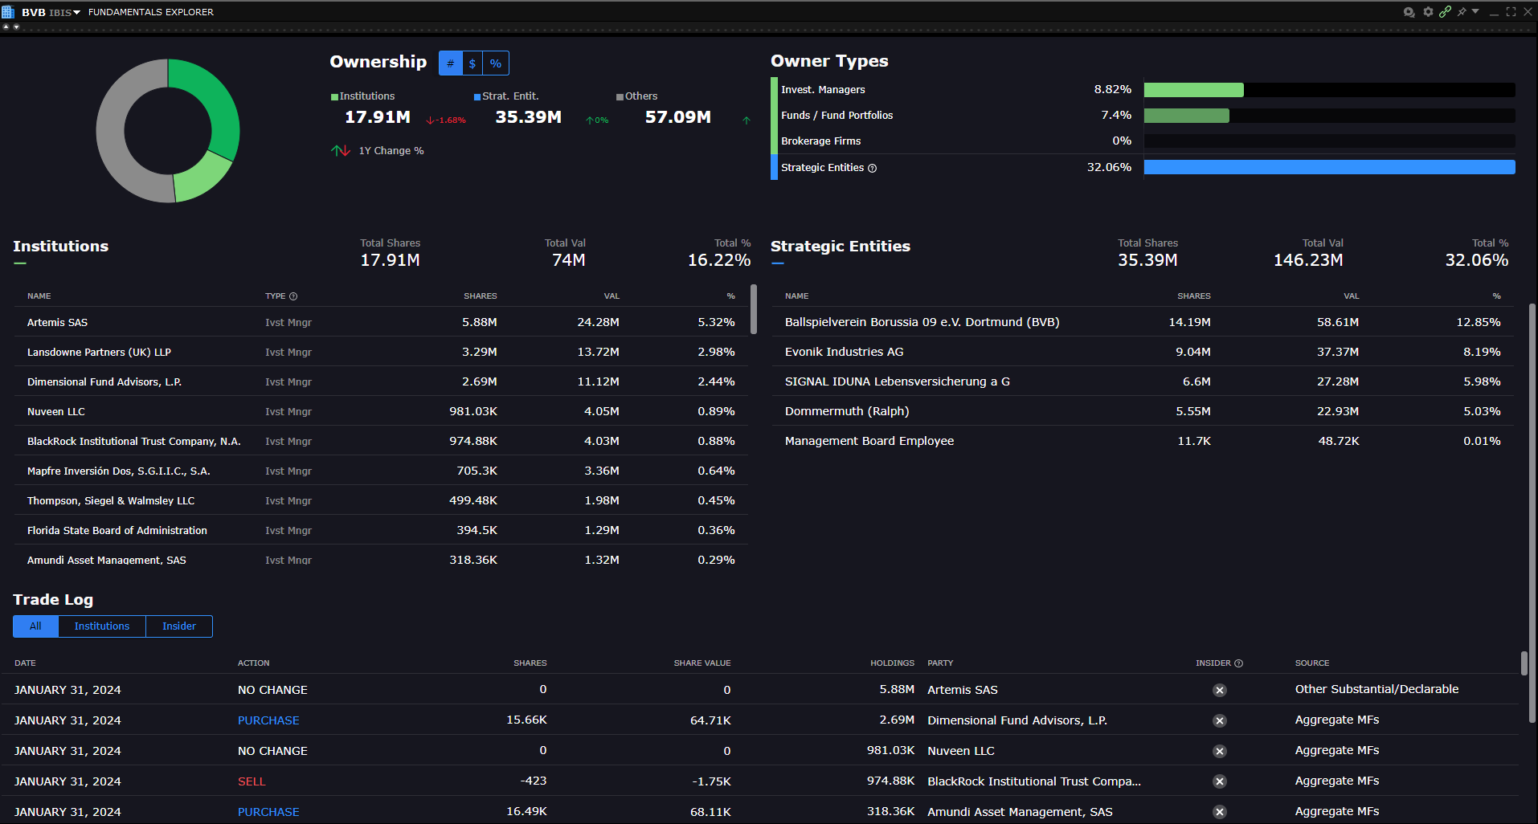Sort Strategic Entities by SHARES column
The height and width of the screenshot is (824, 1538).
1193,296
